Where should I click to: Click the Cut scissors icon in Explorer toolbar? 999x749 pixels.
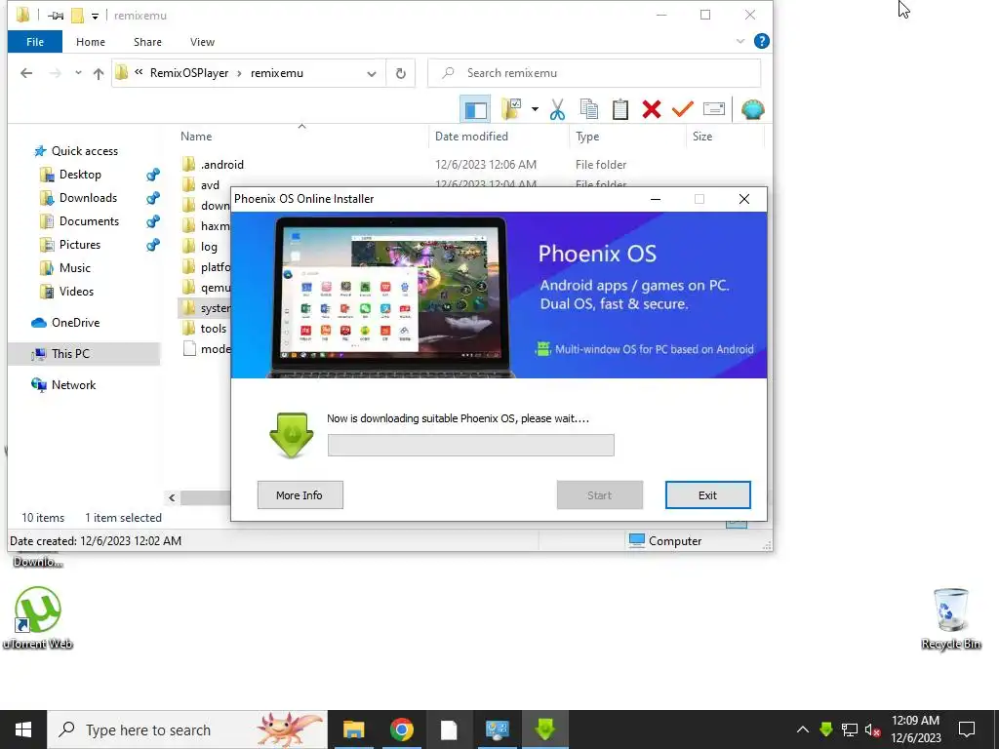[557, 109]
